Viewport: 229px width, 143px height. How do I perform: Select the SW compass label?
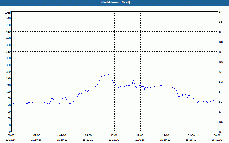pos(221,82)
